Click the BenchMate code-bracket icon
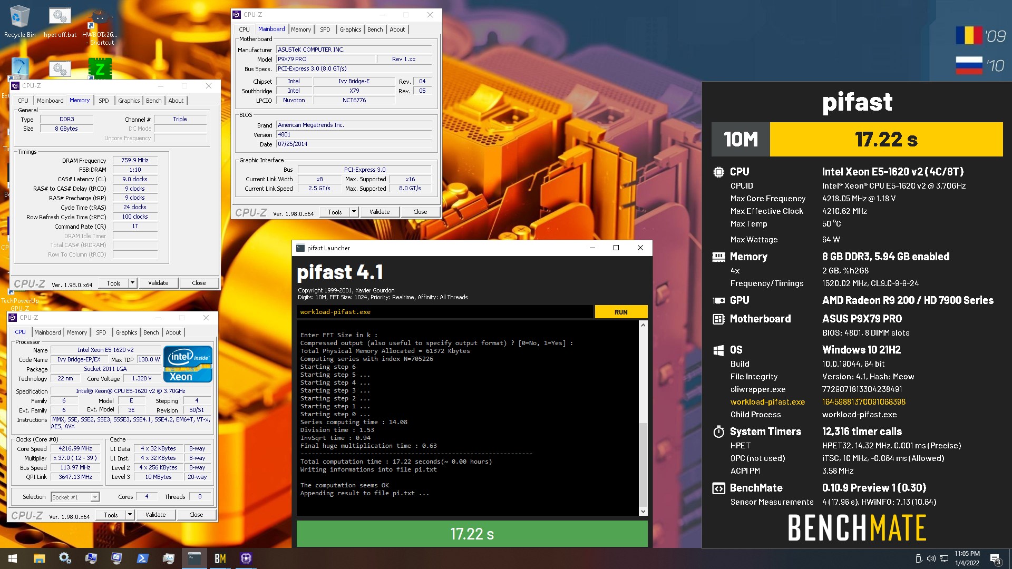The image size is (1012, 569). [718, 488]
